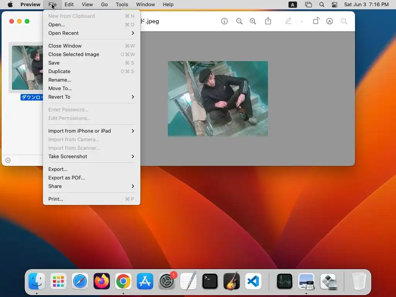Expand the highlight options chevron
396x297 pixels.
(x=302, y=22)
